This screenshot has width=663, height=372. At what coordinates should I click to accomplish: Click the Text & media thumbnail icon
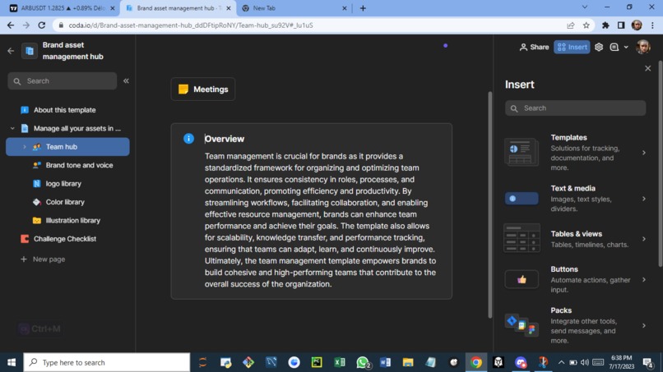(522, 199)
